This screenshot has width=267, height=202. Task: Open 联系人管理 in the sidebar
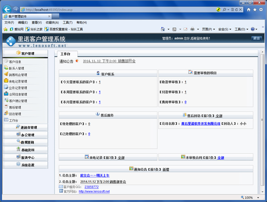click(x=16, y=68)
